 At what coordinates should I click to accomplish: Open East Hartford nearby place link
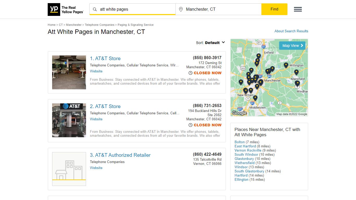pyautogui.click(x=245, y=146)
